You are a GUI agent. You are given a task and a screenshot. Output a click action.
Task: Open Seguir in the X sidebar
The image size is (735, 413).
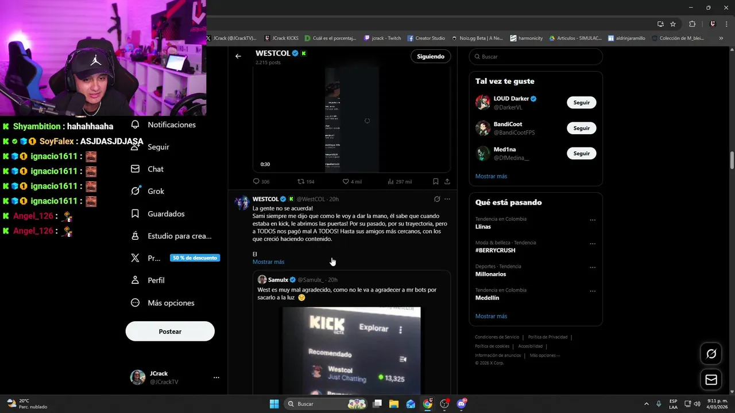click(150, 147)
